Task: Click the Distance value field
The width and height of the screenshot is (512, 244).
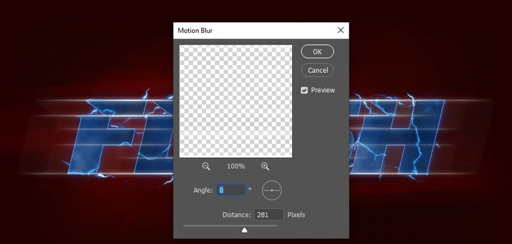Action: (x=269, y=214)
